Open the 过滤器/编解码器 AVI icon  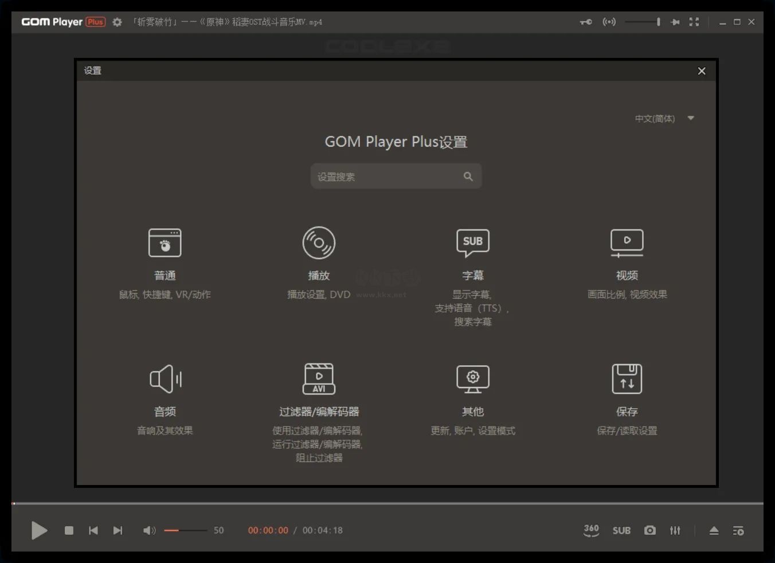point(319,379)
